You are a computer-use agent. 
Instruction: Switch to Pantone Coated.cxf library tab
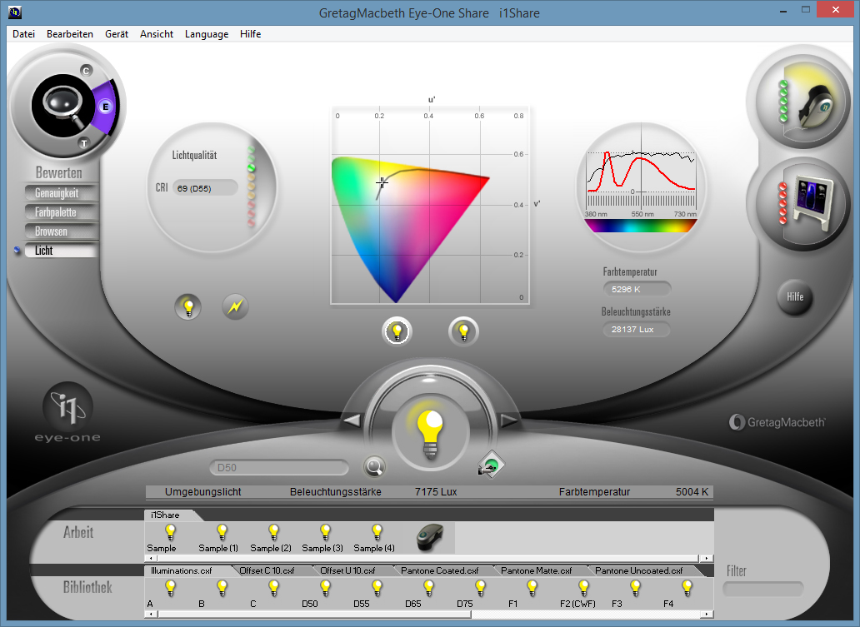tap(439, 570)
